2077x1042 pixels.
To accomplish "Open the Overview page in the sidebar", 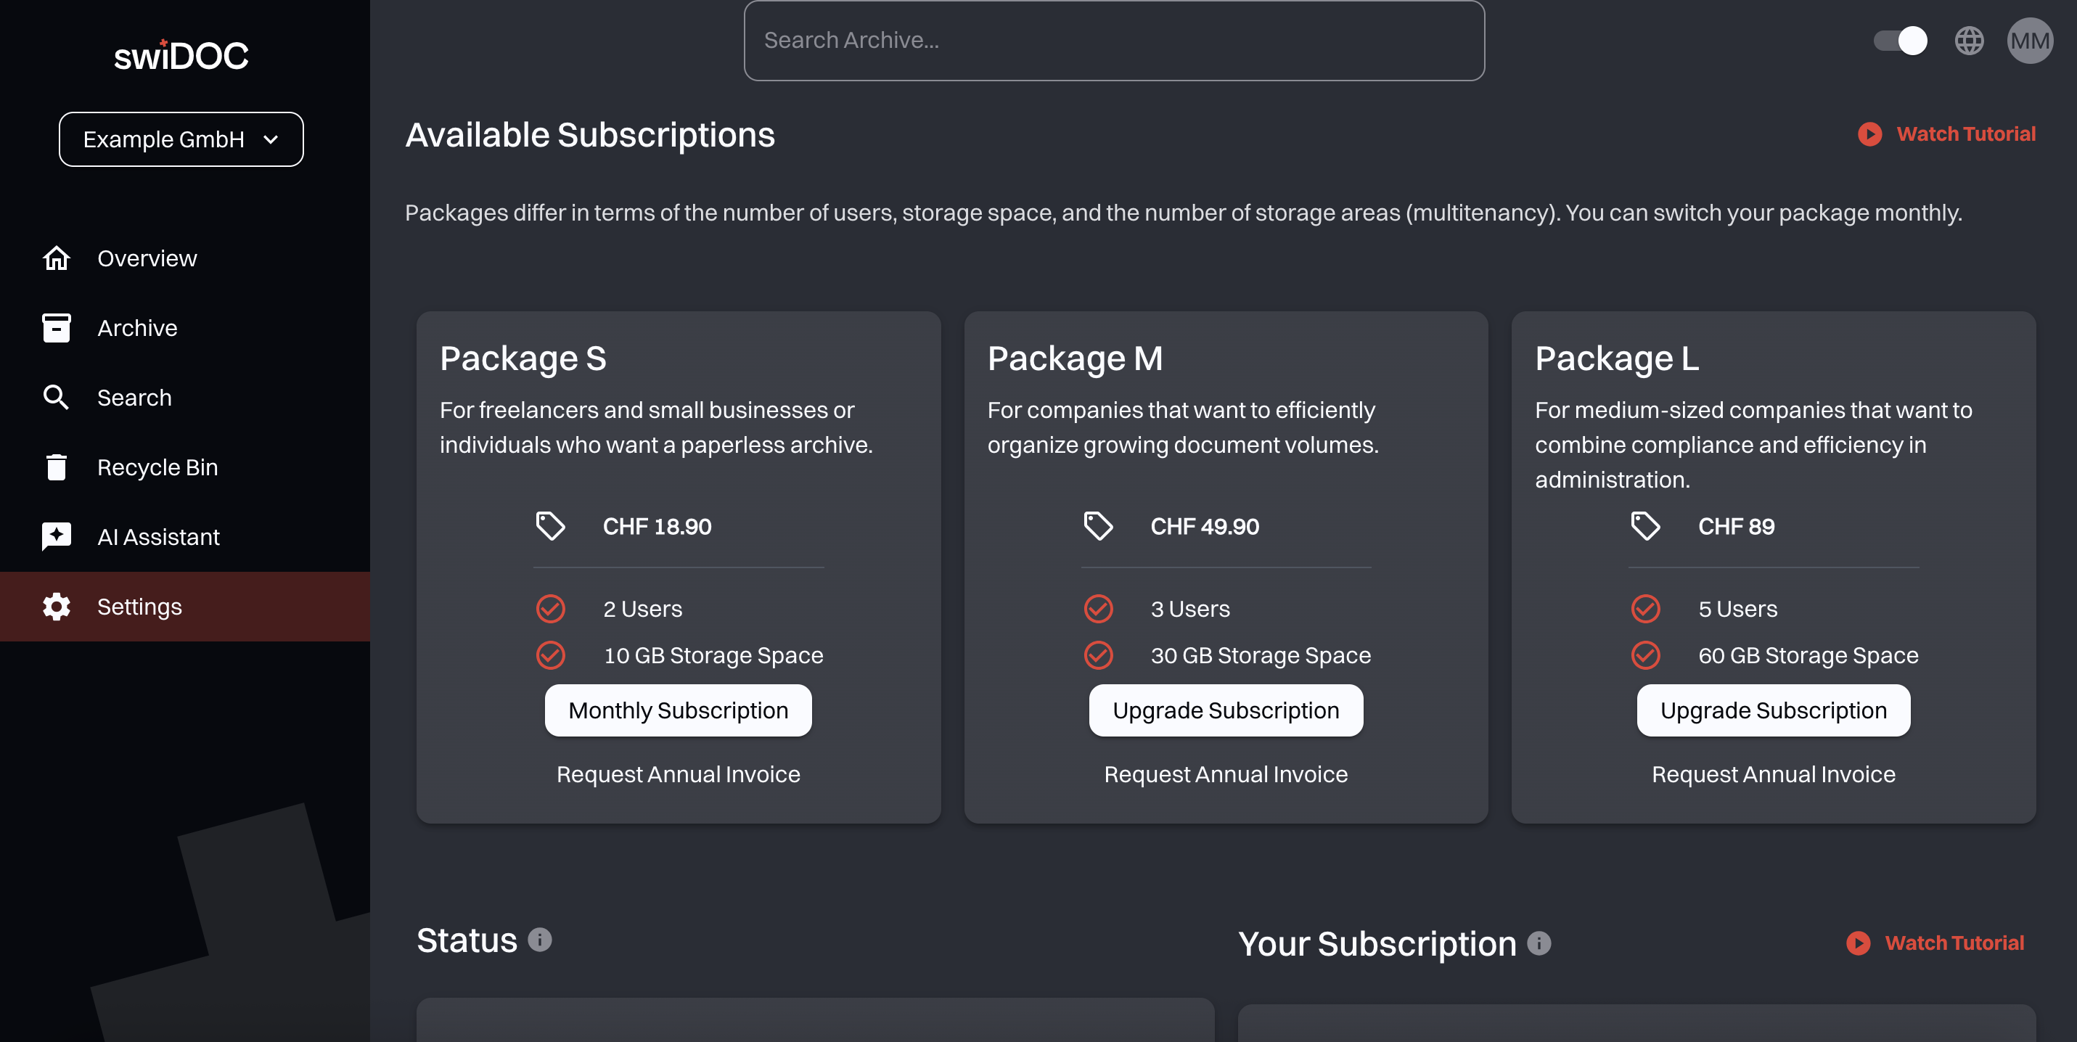I will tap(147, 258).
